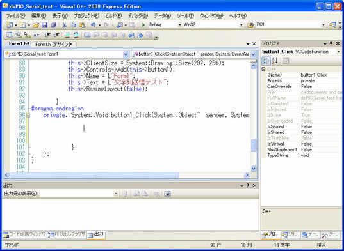
Task: Close the Output panel
Action: [x=254, y=186]
